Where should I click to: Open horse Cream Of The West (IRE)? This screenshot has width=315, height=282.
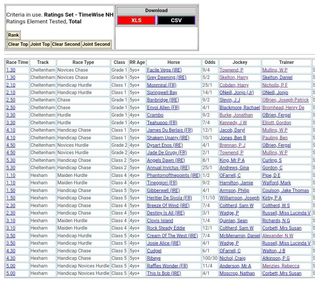click(x=172, y=236)
